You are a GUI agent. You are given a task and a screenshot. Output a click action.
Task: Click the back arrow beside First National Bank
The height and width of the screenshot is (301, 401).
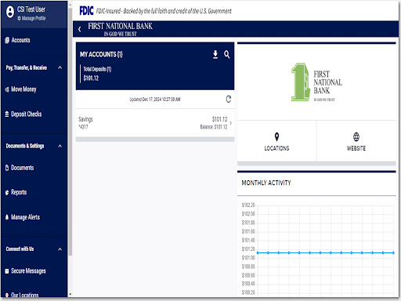pyautogui.click(x=80, y=29)
